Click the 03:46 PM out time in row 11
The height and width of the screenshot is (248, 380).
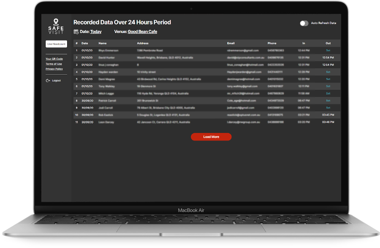click(x=328, y=122)
